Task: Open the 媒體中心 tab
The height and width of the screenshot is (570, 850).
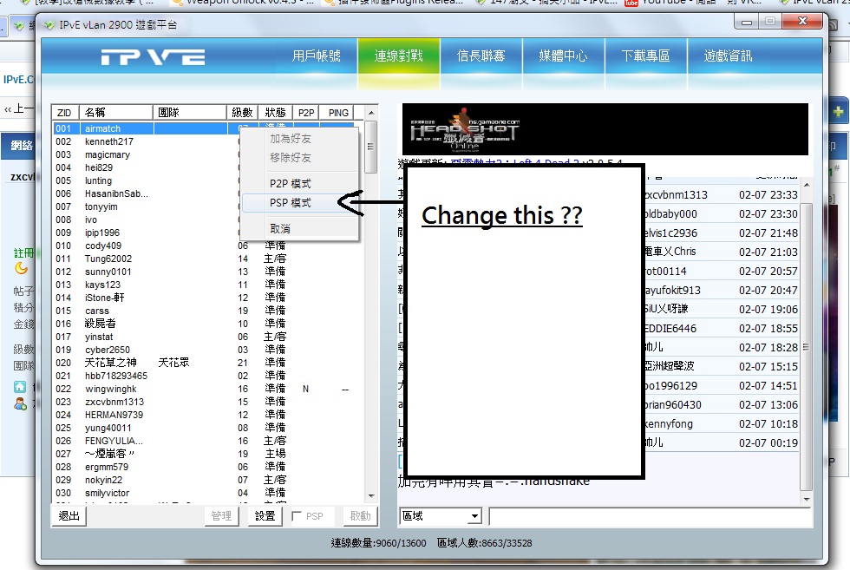Action: [x=563, y=56]
